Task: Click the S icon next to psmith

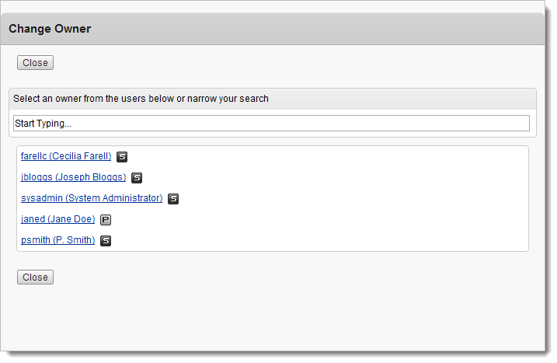Action: click(106, 241)
